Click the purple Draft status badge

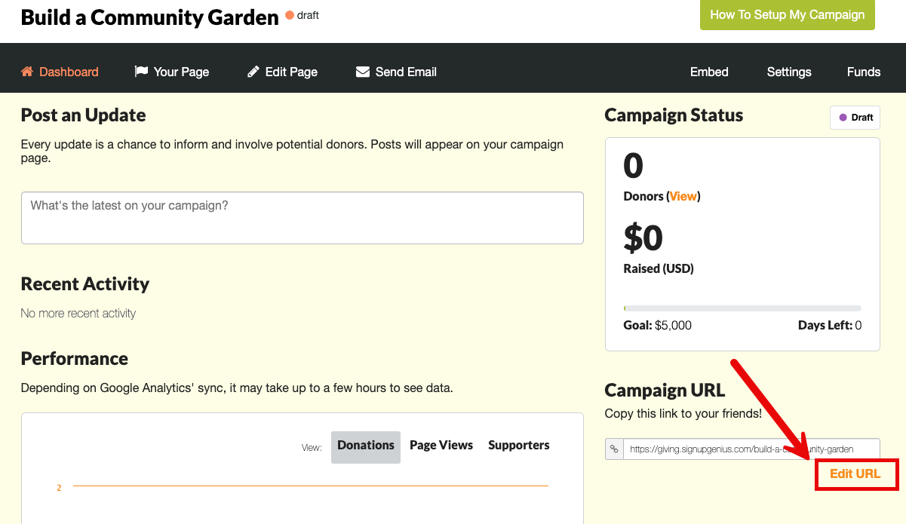[855, 118]
